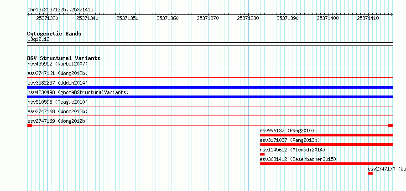Click left red block of esv2747169

click(30, 126)
